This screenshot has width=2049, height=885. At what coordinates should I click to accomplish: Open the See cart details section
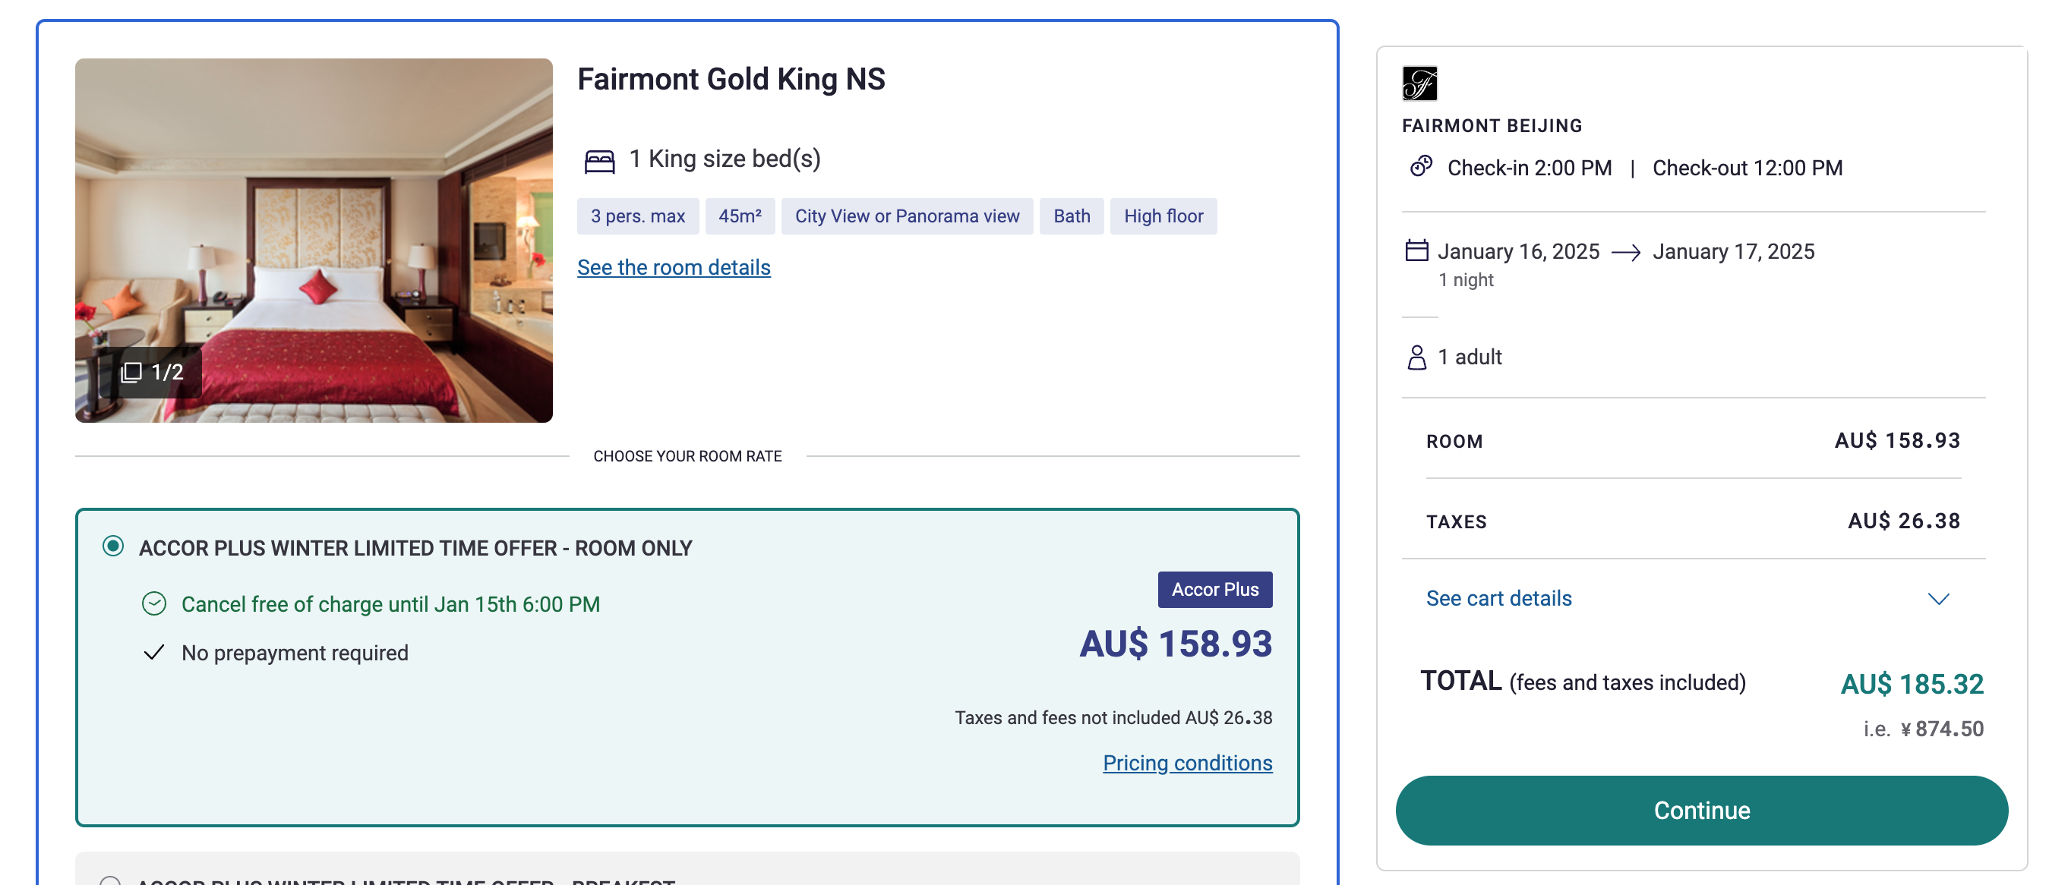(1498, 598)
